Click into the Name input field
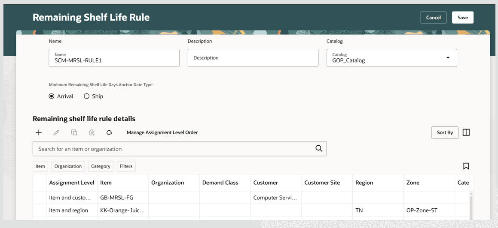 114,57
